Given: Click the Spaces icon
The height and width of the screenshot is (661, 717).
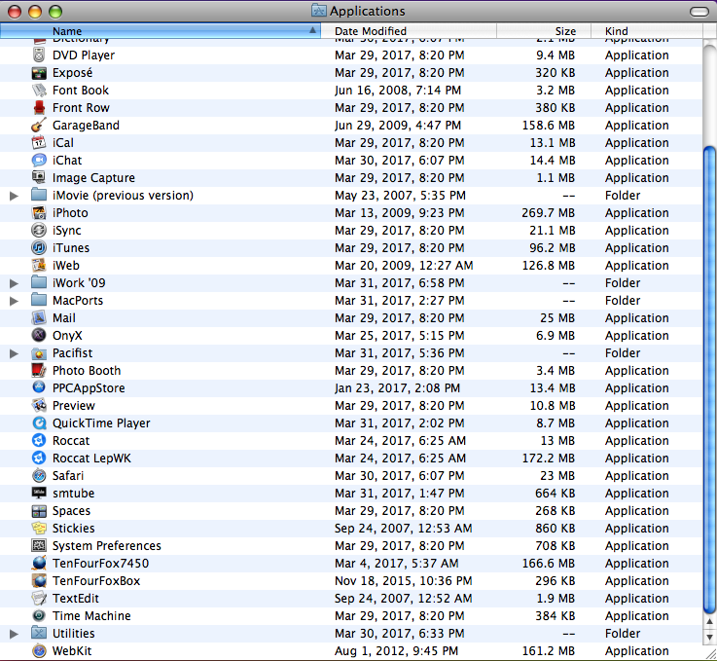Looking at the screenshot, I should coord(39,510).
